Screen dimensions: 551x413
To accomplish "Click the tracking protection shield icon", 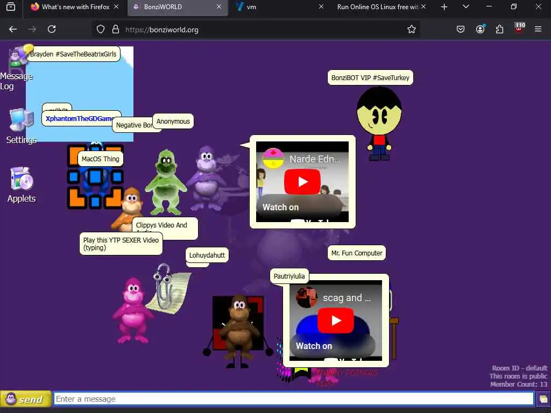I will click(101, 30).
